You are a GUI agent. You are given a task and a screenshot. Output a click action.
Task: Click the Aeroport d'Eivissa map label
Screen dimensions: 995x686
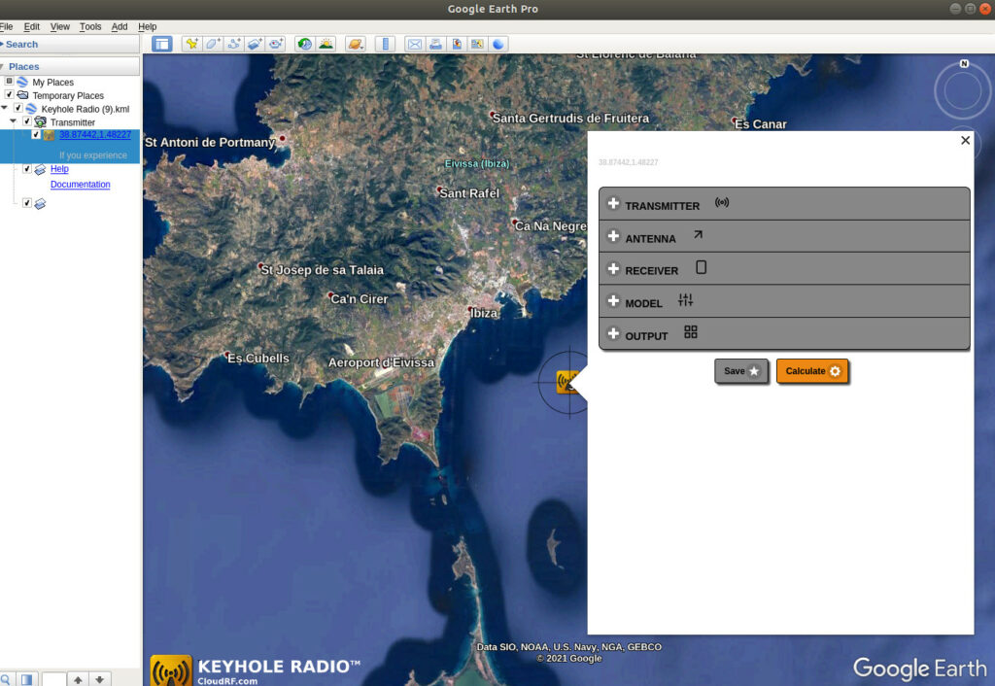click(381, 362)
